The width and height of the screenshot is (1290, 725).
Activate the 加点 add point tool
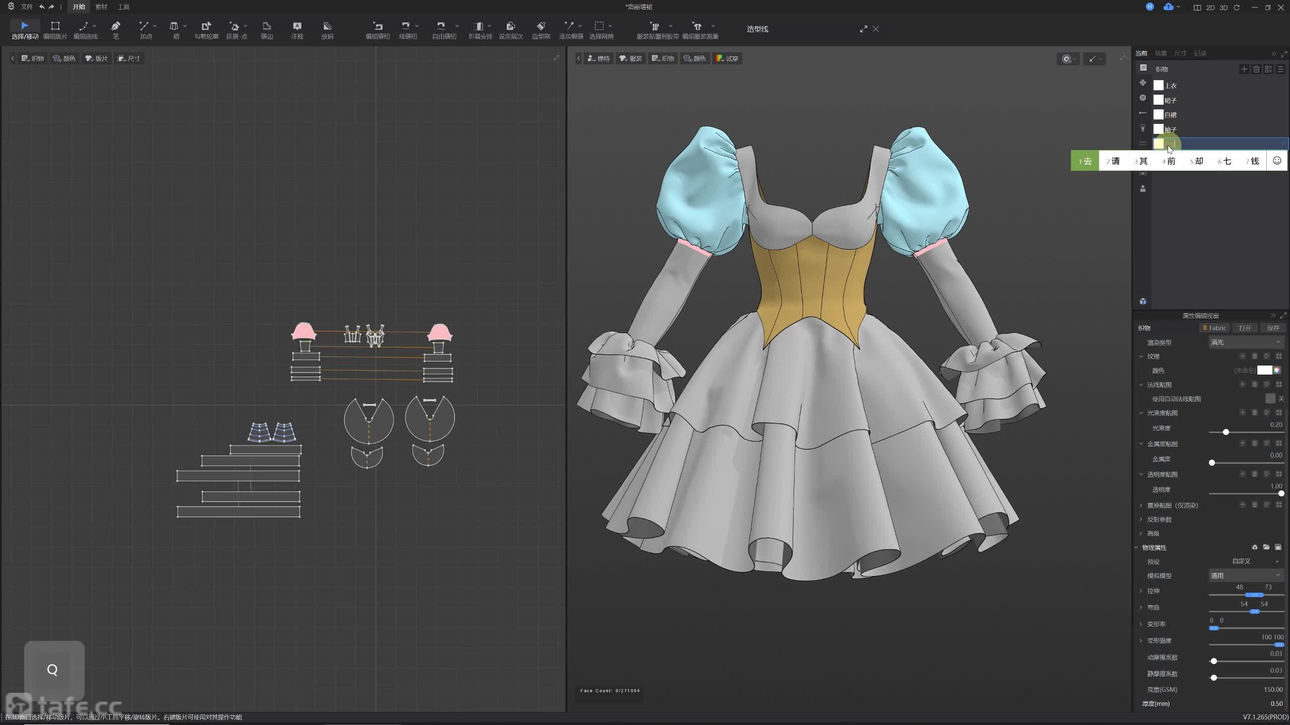(x=146, y=30)
